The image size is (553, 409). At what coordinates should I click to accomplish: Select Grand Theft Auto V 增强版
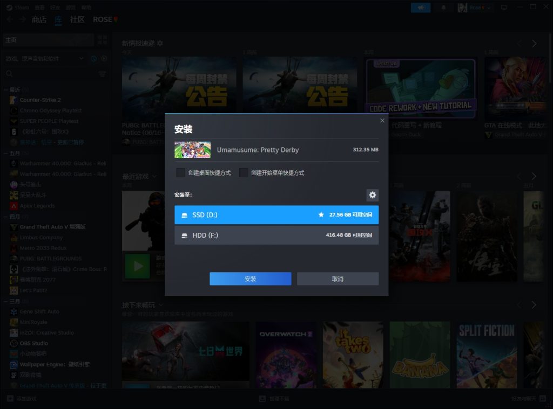tap(52, 227)
